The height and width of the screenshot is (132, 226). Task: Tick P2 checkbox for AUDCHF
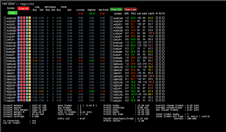[x=160, y=21]
